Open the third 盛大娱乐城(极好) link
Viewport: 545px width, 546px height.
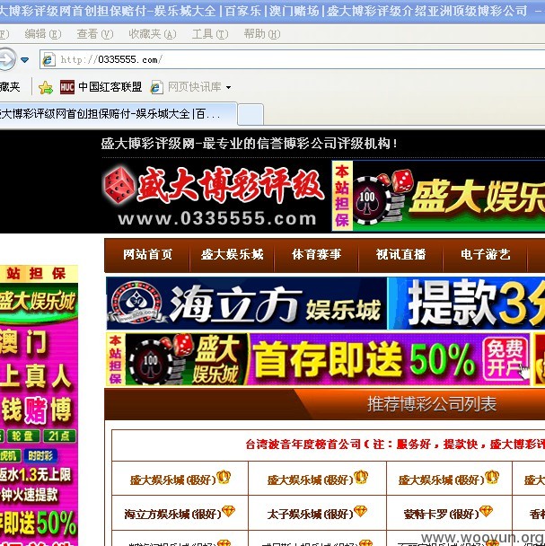[x=442, y=480]
